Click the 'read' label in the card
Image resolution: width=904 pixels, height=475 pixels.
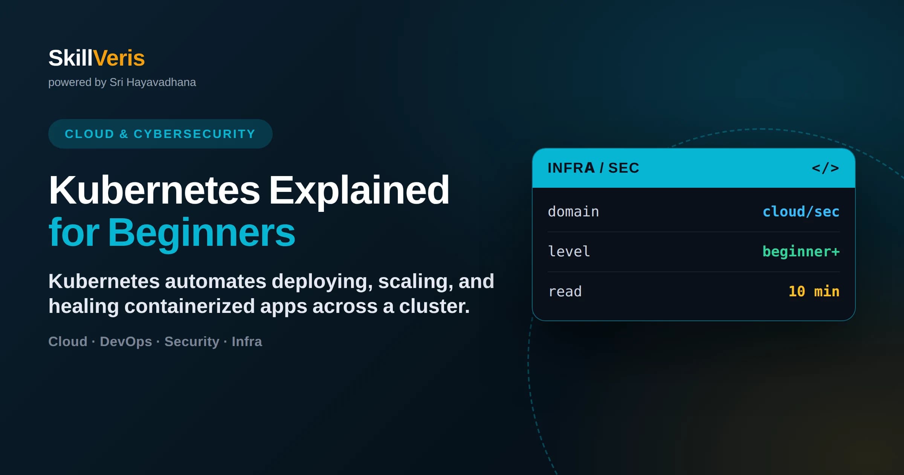click(x=565, y=291)
